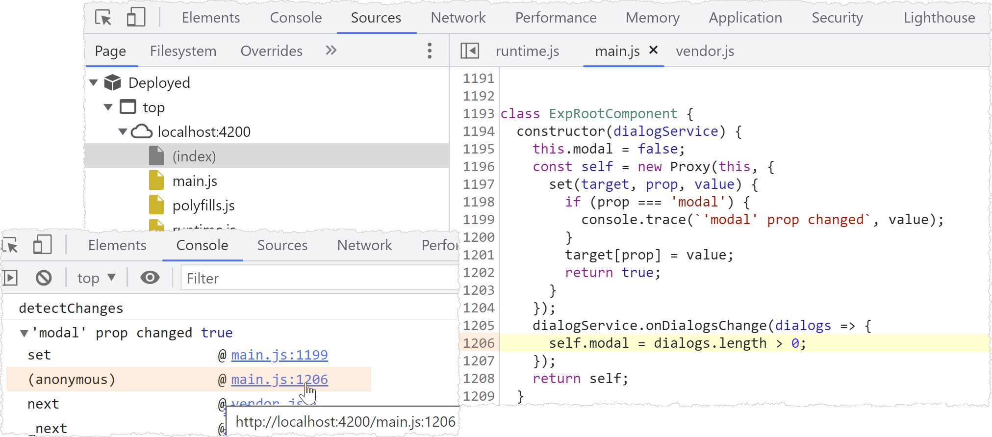Click the detectChanges log entry
This screenshot has height=437, width=992.
pos(71,308)
